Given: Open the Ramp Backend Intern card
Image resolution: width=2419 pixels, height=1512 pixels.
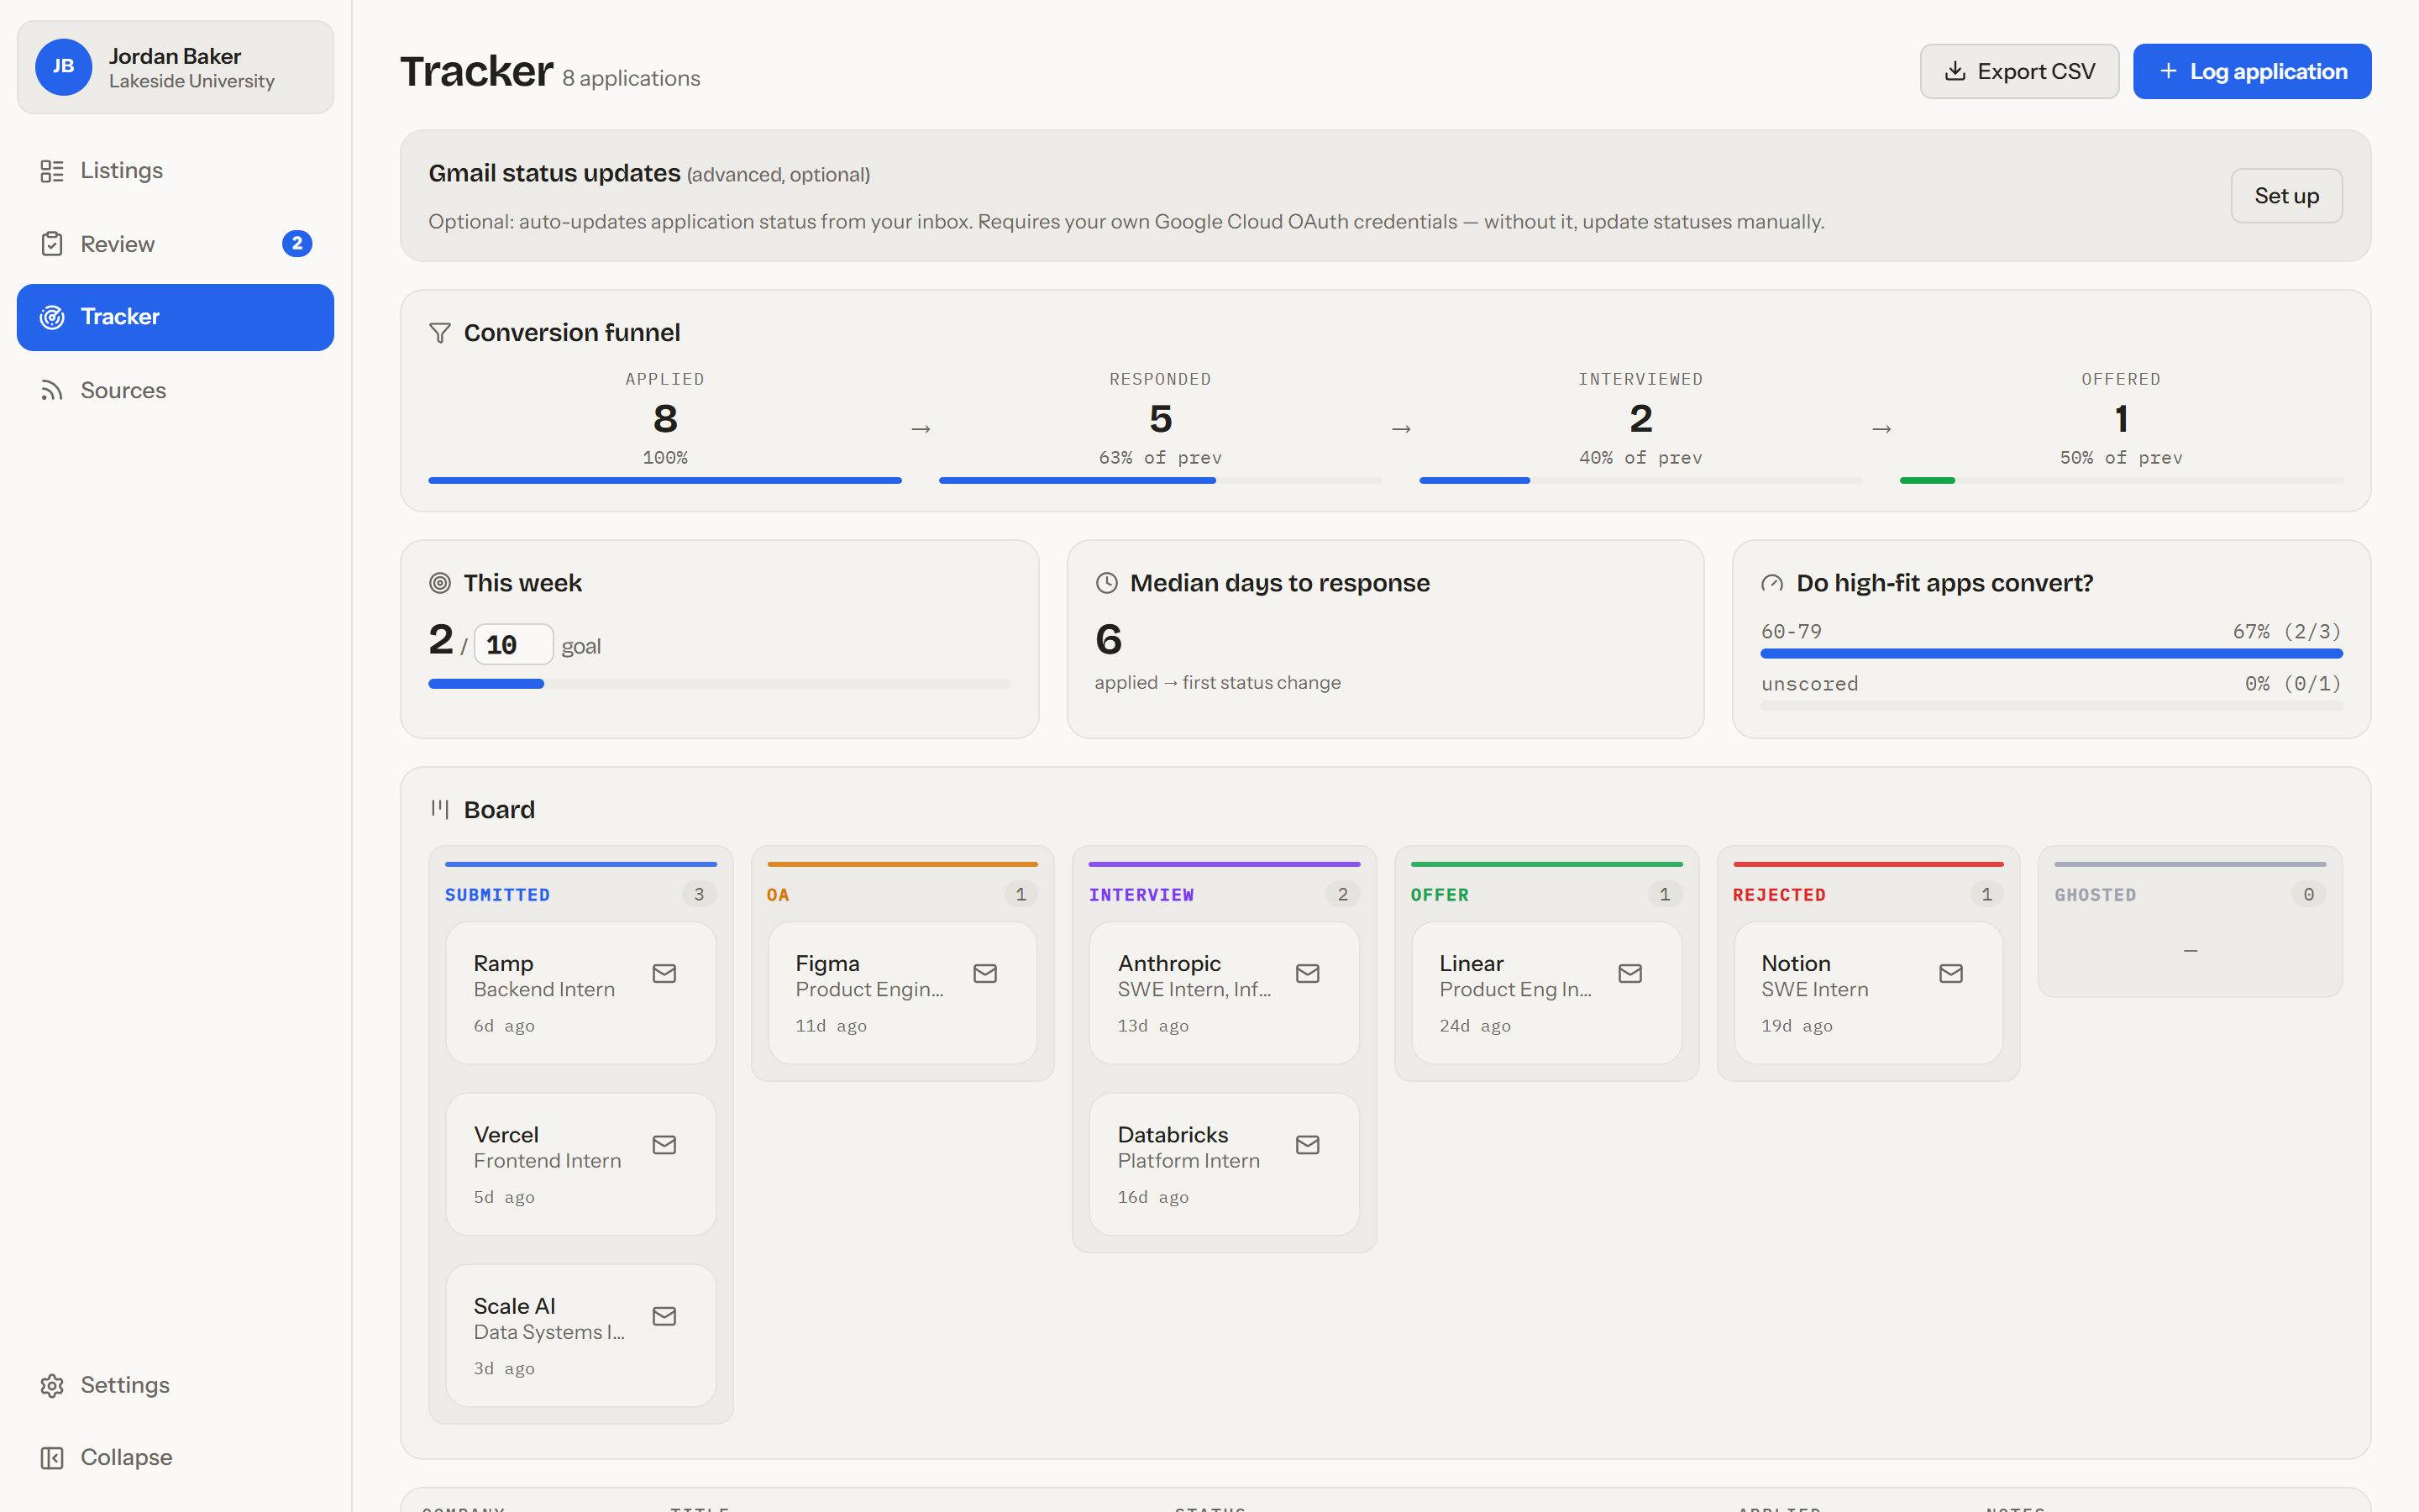Looking at the screenshot, I should pos(580,993).
